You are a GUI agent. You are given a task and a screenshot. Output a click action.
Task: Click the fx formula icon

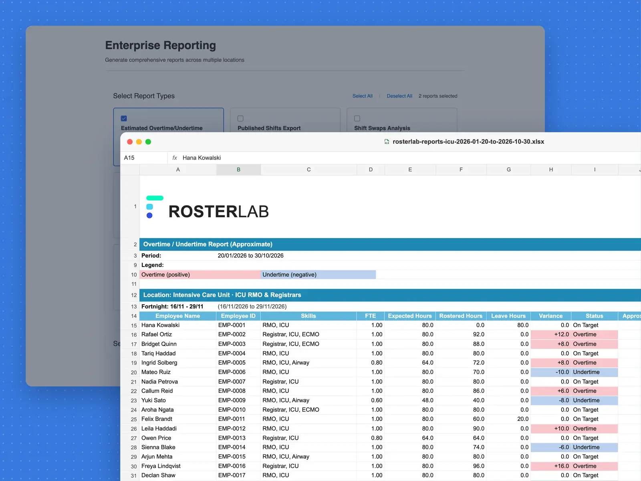pos(175,158)
